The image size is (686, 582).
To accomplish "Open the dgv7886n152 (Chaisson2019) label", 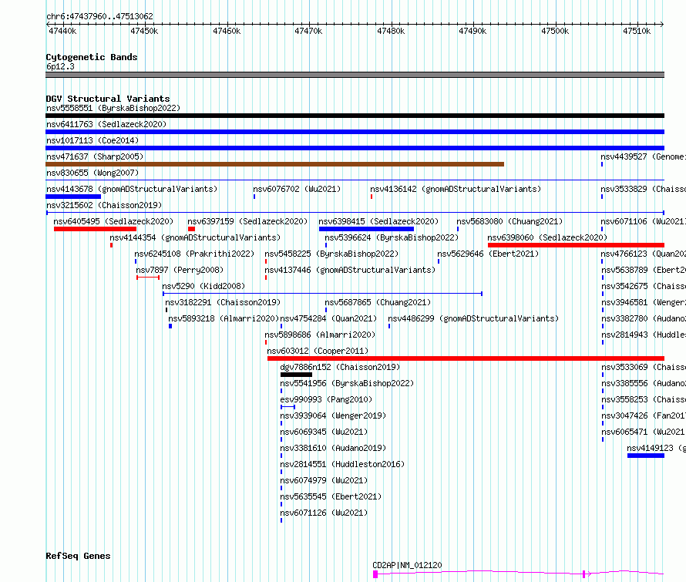I will (340, 367).
